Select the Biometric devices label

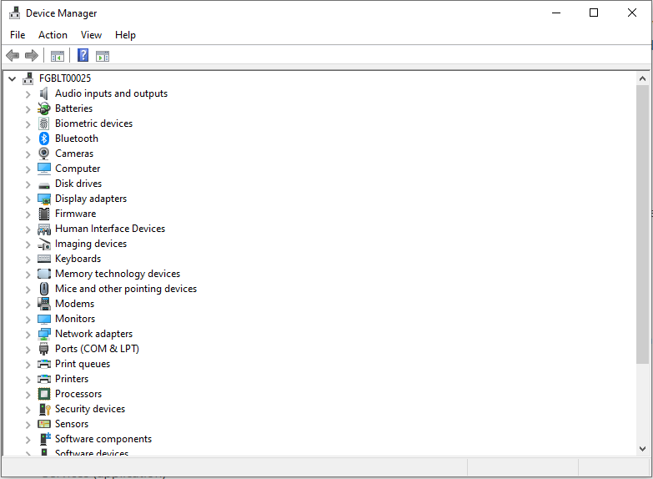coord(93,124)
